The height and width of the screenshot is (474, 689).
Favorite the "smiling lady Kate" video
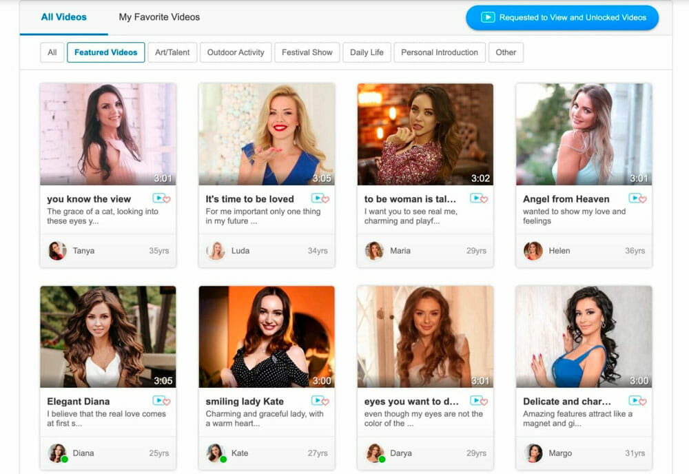(x=325, y=402)
